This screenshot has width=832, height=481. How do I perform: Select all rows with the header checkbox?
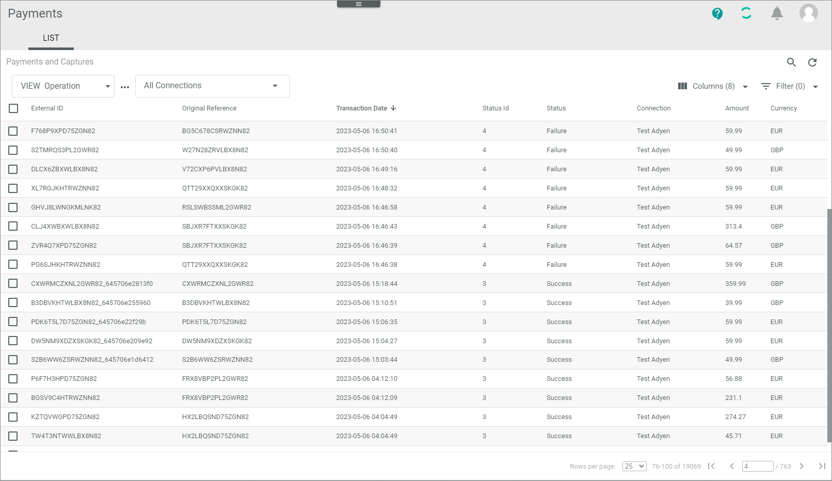(13, 108)
